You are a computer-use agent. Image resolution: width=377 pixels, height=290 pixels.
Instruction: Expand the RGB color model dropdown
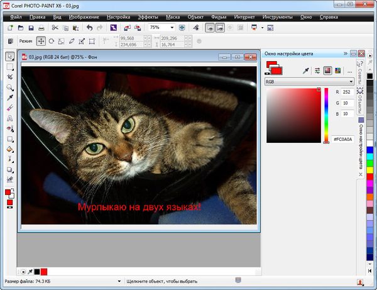point(351,82)
